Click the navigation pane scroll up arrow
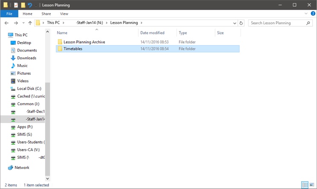 pyautogui.click(x=48, y=31)
